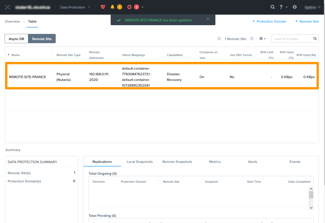
Task: Dismiss the REMOTE-SITE-FRANCE updated notification
Action: coord(208,19)
